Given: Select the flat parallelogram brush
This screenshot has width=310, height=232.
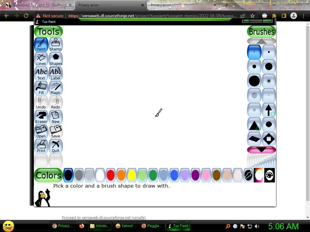Looking at the screenshot, I should tap(254, 139).
